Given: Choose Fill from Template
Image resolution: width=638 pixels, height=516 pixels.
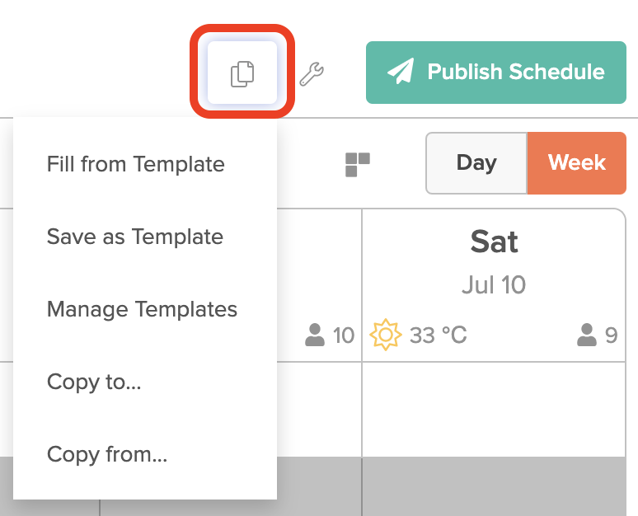Looking at the screenshot, I should point(136,164).
